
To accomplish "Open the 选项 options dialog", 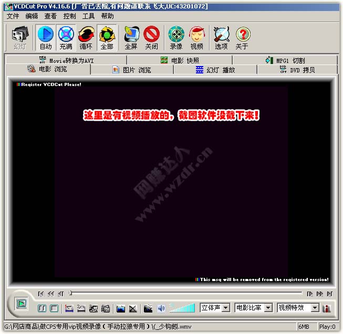I will click(221, 38).
